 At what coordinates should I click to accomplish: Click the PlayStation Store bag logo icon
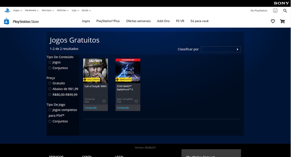click(7, 21)
